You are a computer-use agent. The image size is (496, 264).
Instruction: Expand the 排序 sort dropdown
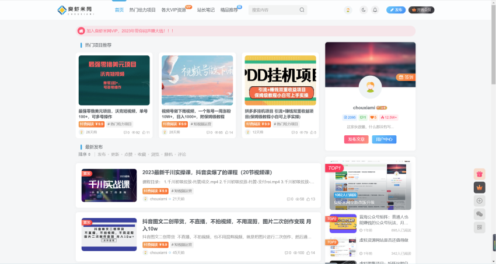[84, 154]
